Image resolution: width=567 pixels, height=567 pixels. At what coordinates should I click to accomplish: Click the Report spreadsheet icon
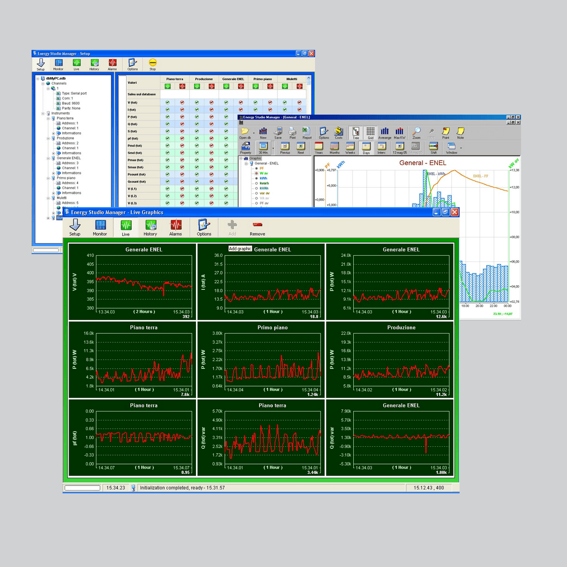(x=307, y=131)
